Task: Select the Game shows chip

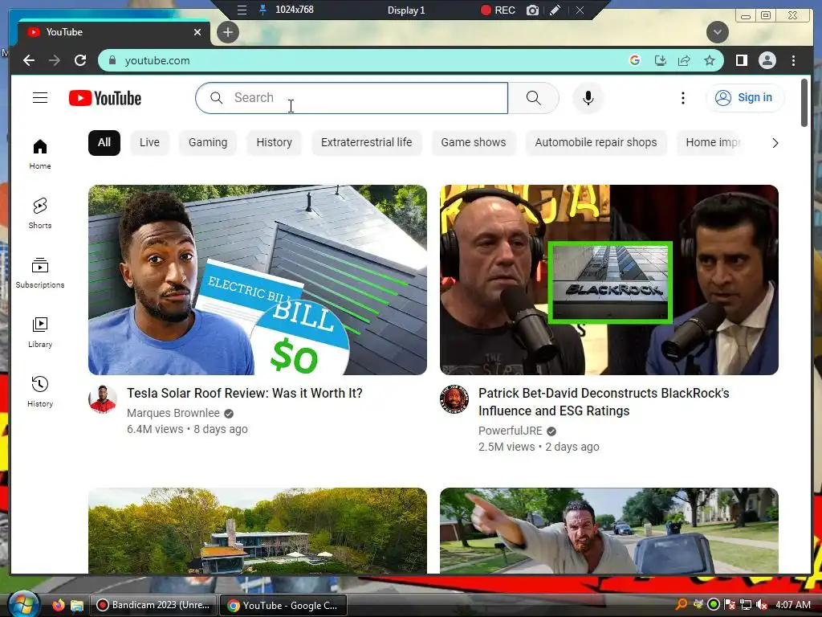Action: click(474, 143)
